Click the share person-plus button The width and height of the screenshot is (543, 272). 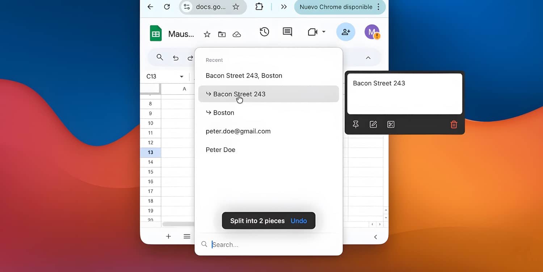pos(346,32)
